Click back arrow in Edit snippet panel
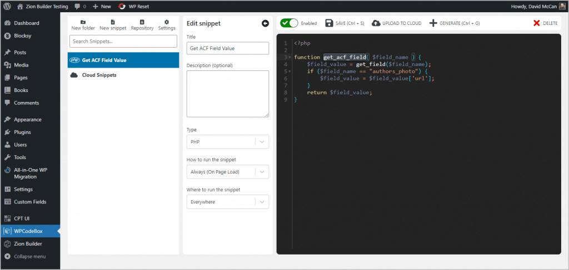 coord(265,23)
